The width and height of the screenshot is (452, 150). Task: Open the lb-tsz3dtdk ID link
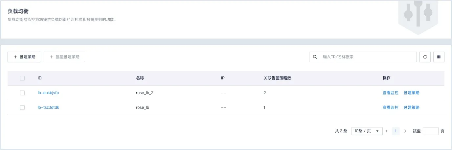point(48,108)
